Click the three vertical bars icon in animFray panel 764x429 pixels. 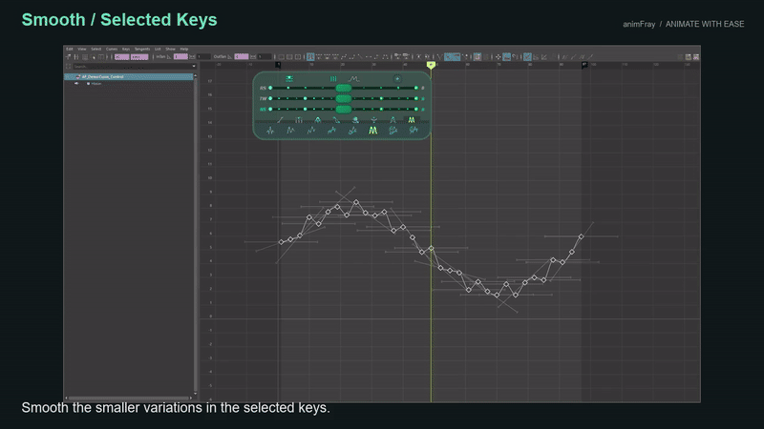(x=333, y=79)
